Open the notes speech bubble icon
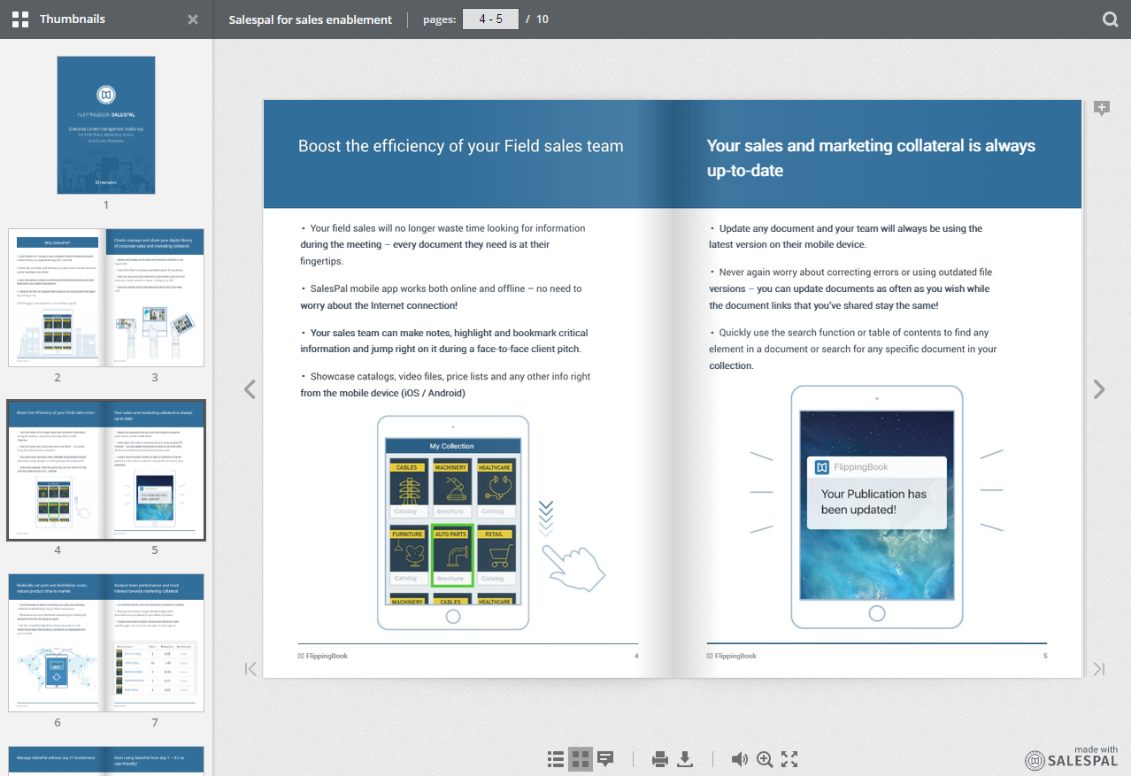This screenshot has width=1131, height=776. click(605, 759)
